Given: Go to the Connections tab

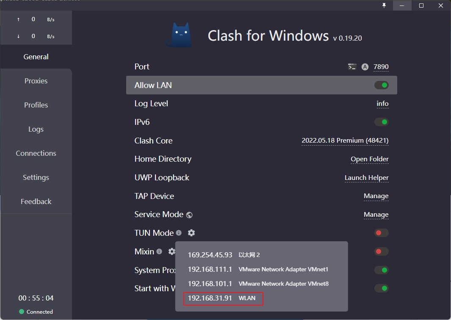Looking at the screenshot, I should point(36,153).
